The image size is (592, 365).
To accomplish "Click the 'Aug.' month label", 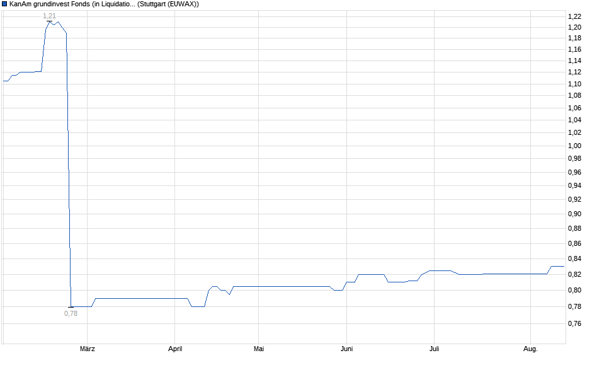I will [530, 349].
